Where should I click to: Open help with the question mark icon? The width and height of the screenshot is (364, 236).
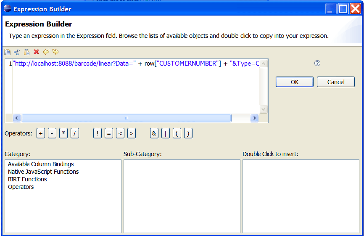tap(317, 63)
